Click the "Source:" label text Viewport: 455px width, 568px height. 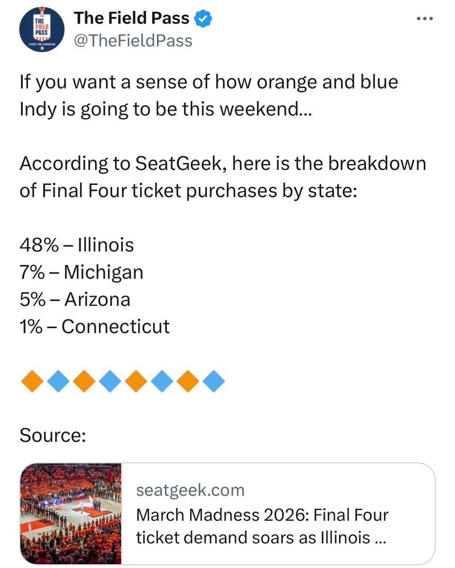(x=52, y=435)
